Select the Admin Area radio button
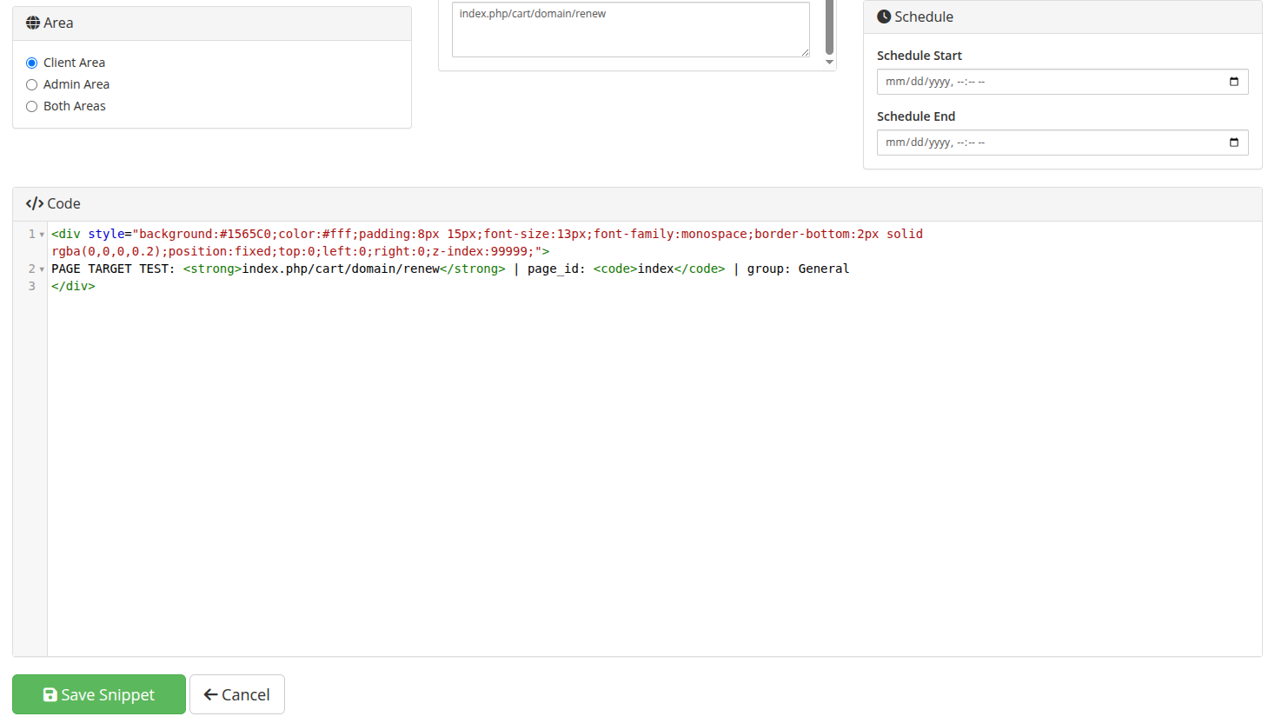1268x723 pixels. pos(31,83)
